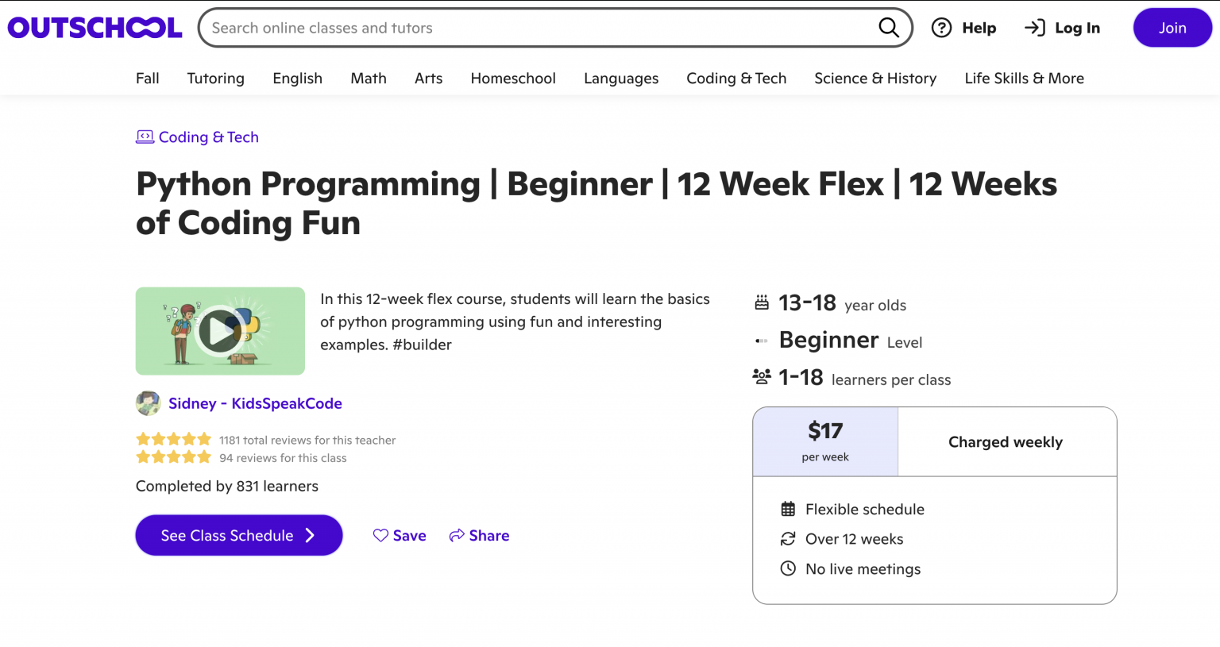Open the Math menu item
This screenshot has height=647, width=1220.
click(x=369, y=79)
